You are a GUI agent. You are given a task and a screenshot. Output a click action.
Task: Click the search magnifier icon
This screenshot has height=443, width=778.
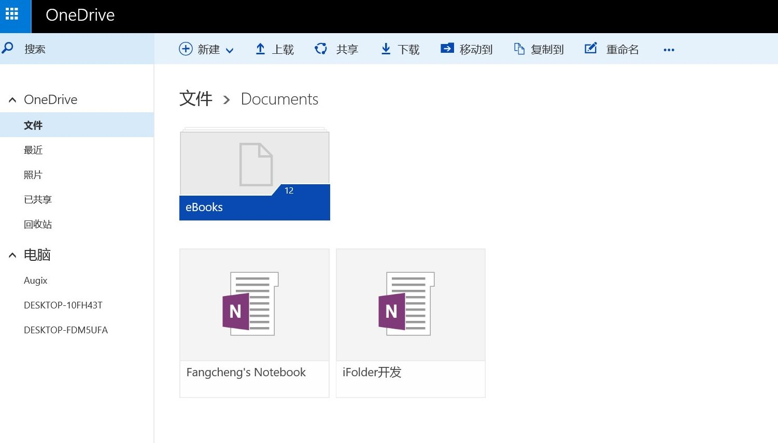pos(8,49)
